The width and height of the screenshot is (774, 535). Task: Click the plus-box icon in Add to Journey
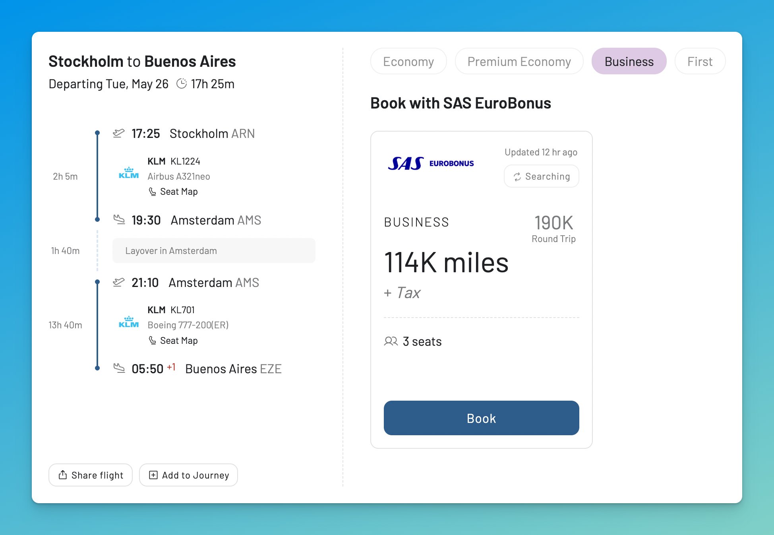point(153,475)
